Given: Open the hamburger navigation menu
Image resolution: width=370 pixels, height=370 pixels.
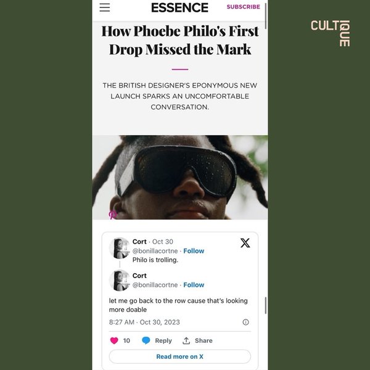Looking at the screenshot, I should click(x=105, y=7).
